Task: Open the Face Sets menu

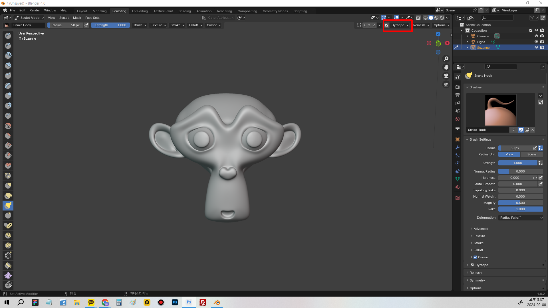Action: [x=92, y=18]
